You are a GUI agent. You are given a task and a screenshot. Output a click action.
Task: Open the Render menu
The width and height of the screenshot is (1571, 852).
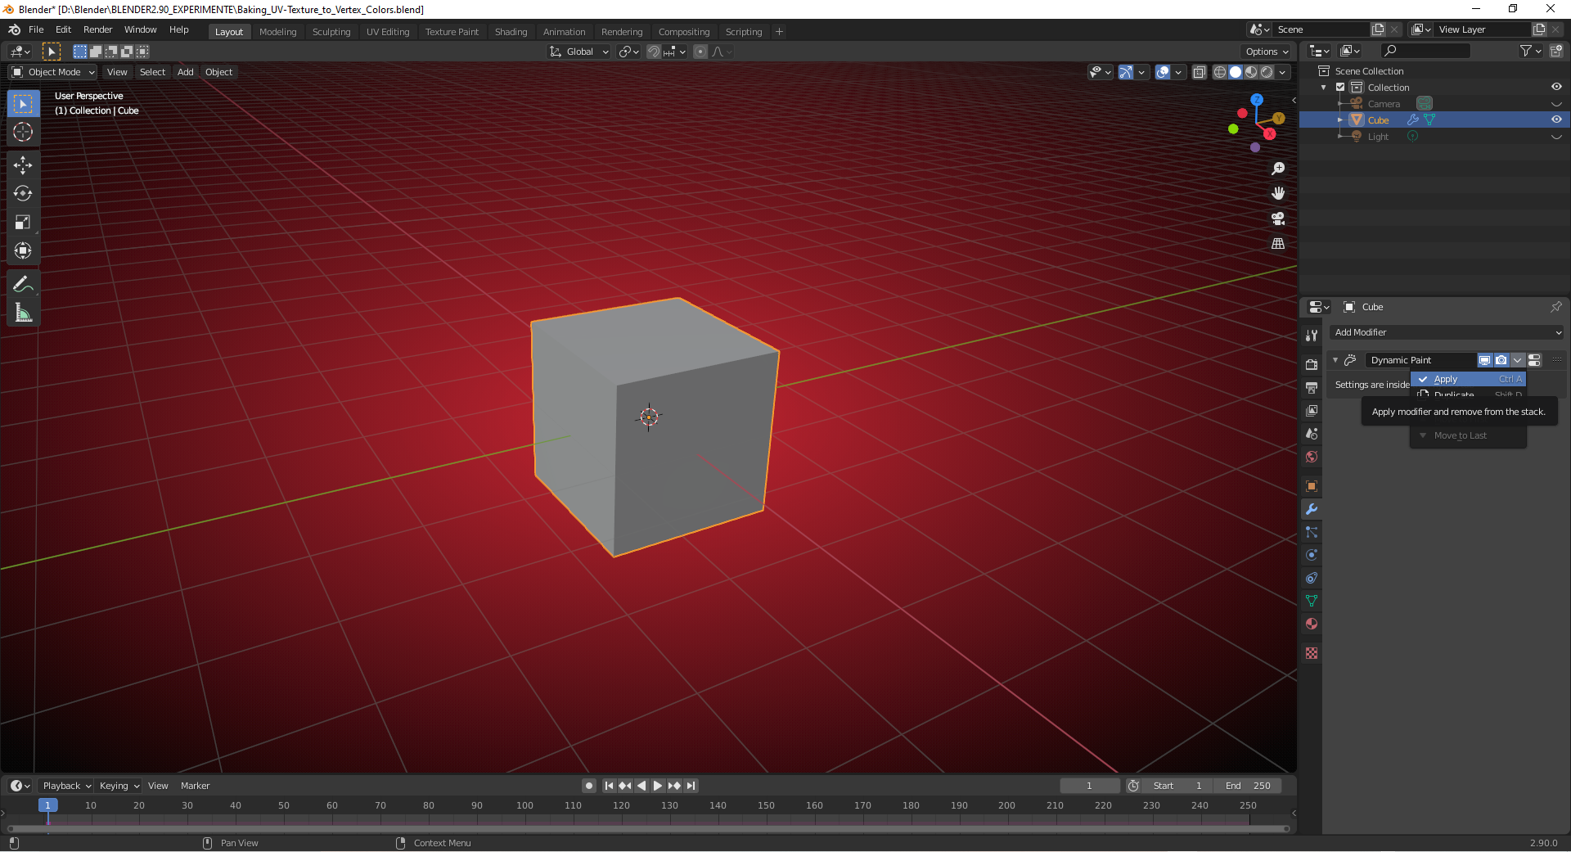(97, 29)
